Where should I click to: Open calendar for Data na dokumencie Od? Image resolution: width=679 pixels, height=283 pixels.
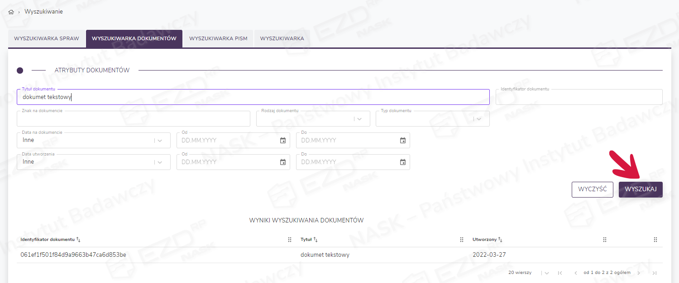283,141
